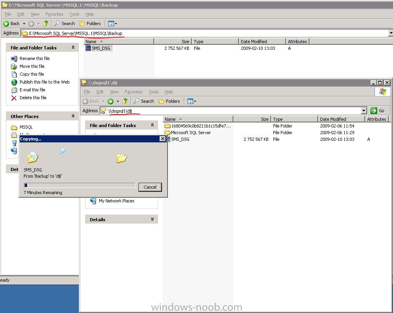Collapse Other Places panel
The width and height of the screenshot is (393, 313).
73,116
